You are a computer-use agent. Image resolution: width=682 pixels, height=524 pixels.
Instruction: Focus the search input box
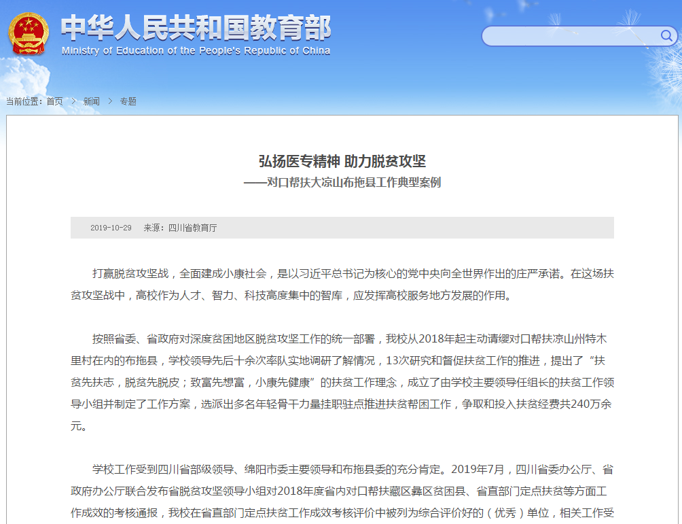[x=569, y=36]
